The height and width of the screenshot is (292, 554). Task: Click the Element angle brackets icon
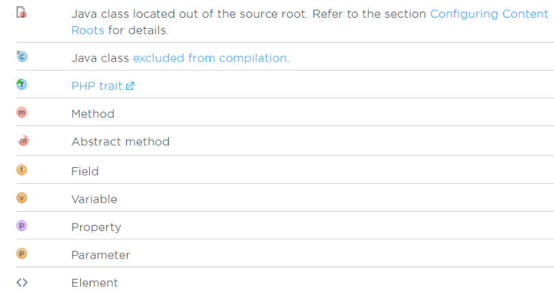coord(21,282)
